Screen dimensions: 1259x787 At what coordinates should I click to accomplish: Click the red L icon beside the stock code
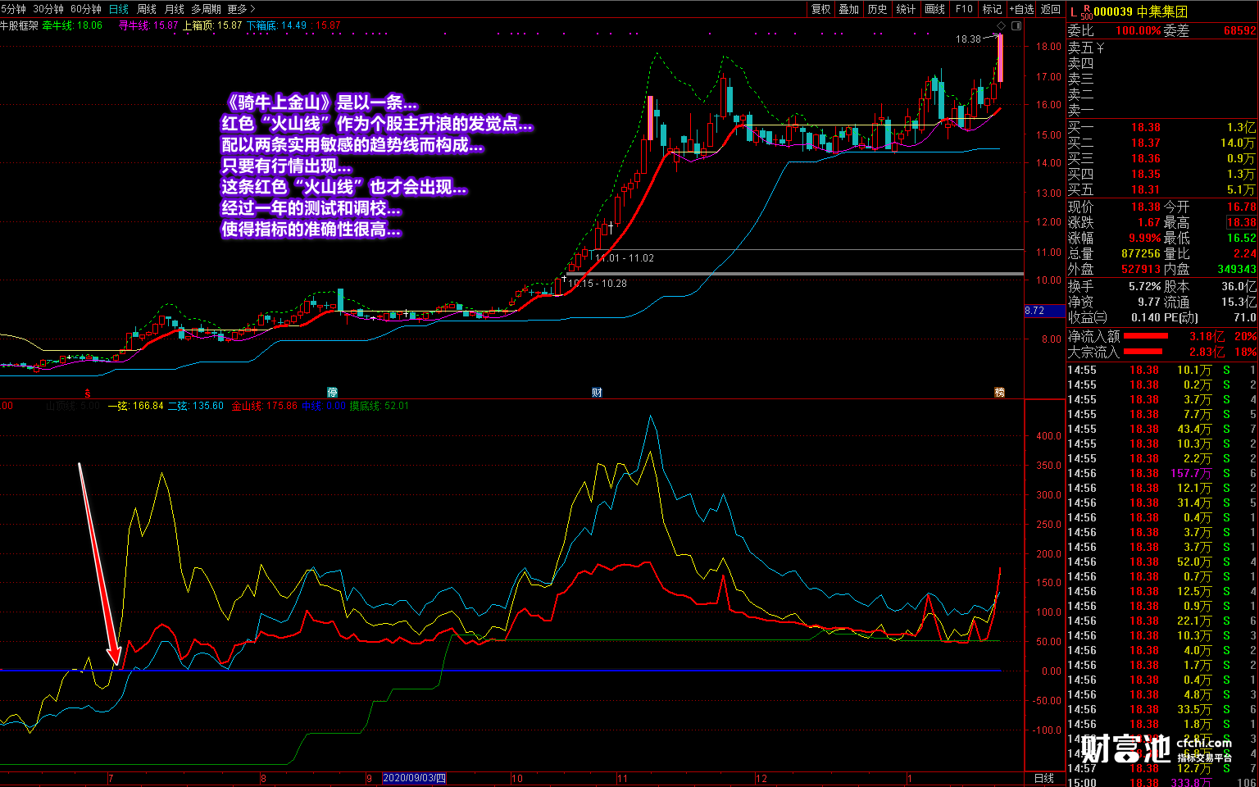pos(1074,11)
